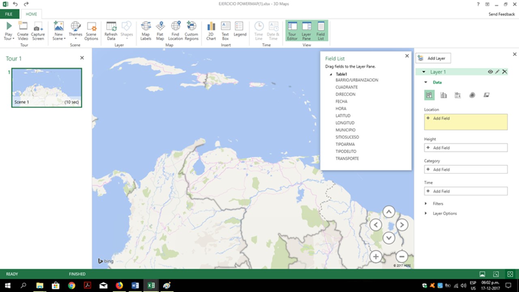This screenshot has width=519, height=292.
Task: Click the Add Layer button
Action: [433, 58]
